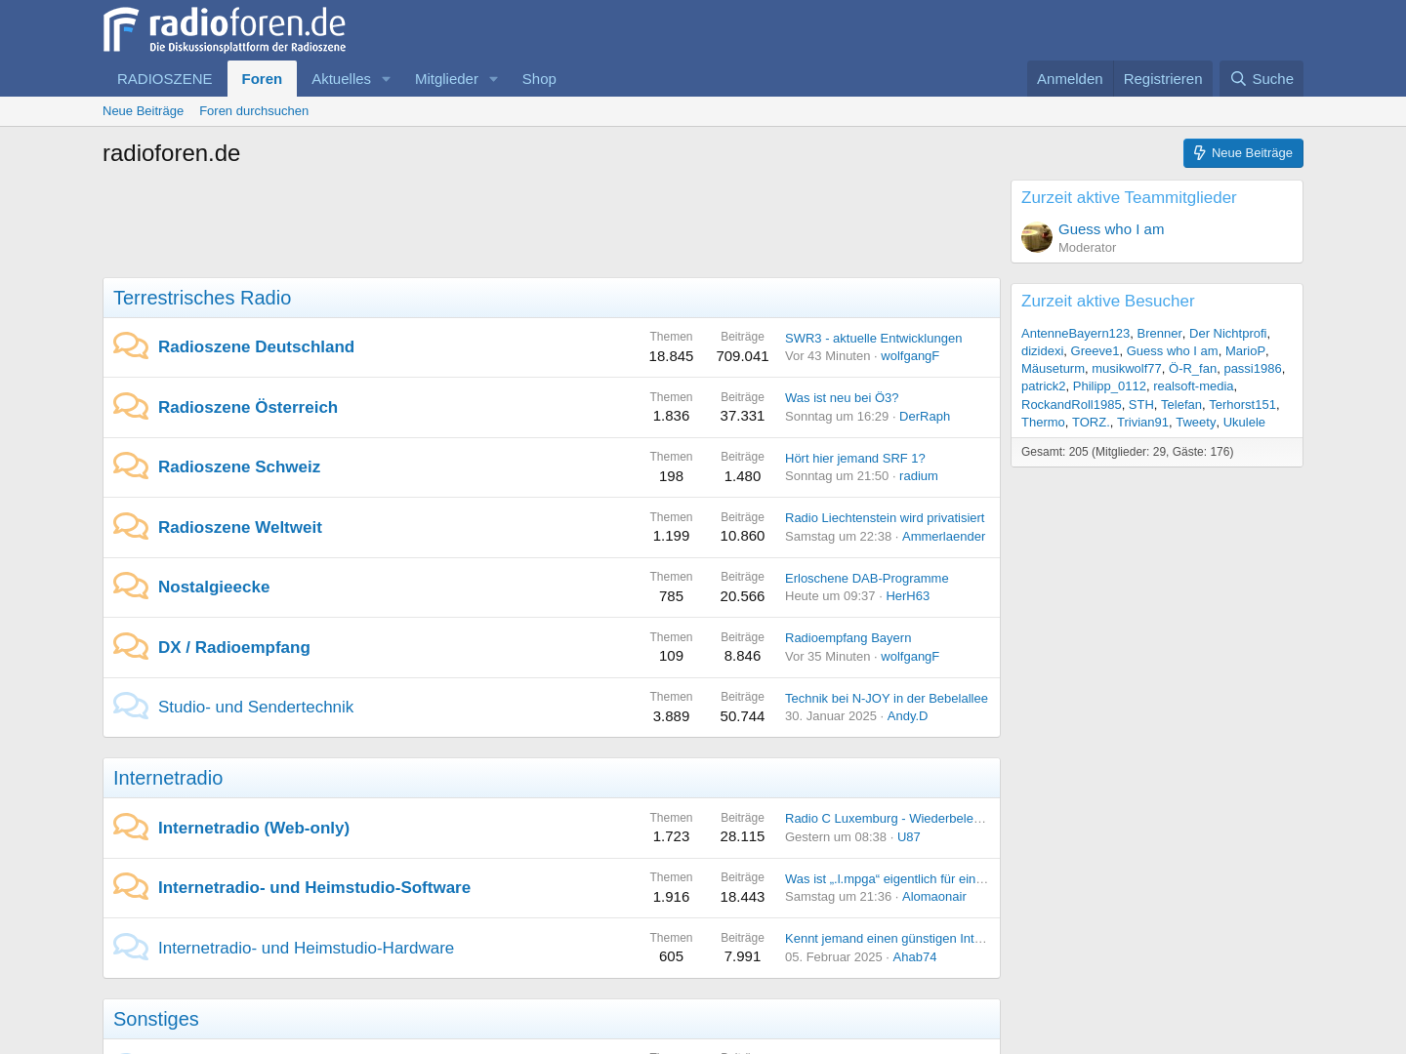
Task: Open the Nostalgieecke forum
Action: pos(214,587)
